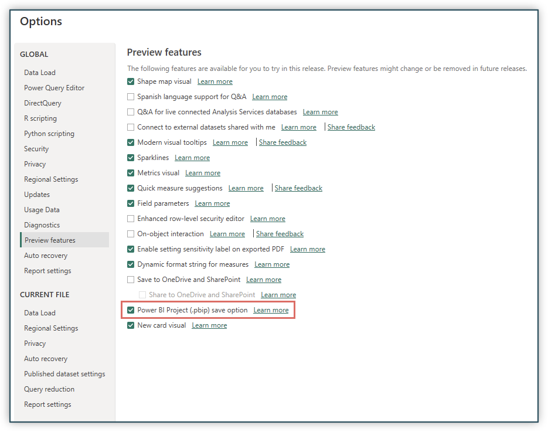
Task: Open Global Regional Settings
Action: [51, 179]
